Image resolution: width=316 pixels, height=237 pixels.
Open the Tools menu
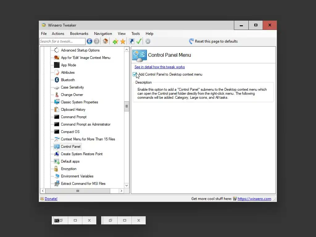tap(135, 34)
